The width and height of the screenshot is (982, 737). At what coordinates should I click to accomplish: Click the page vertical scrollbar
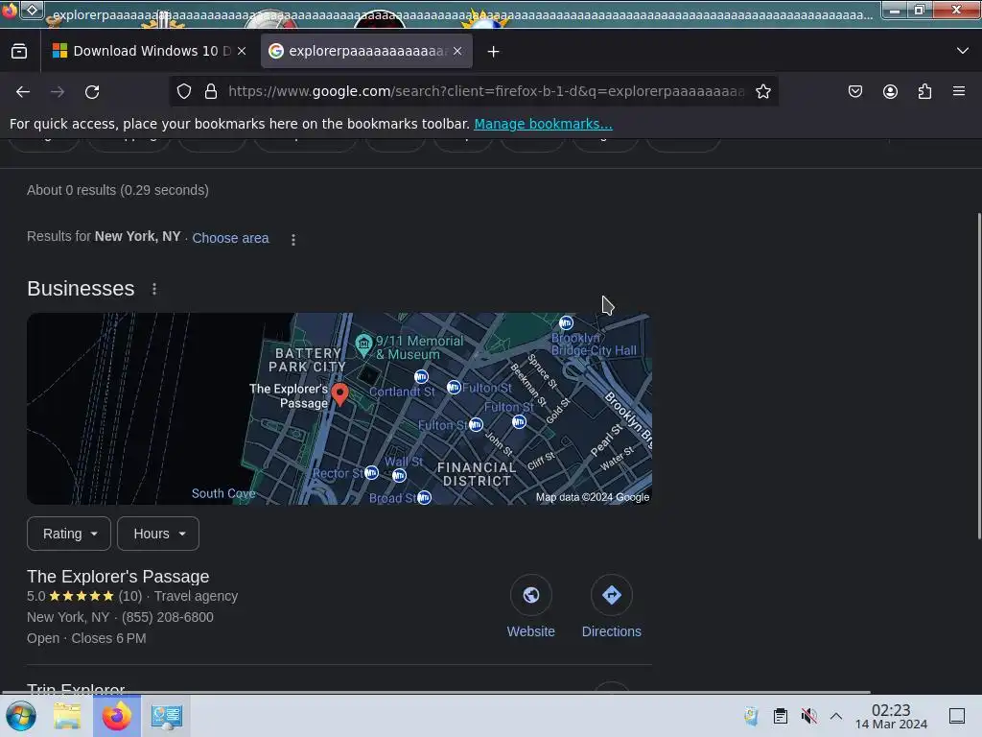coord(979,376)
